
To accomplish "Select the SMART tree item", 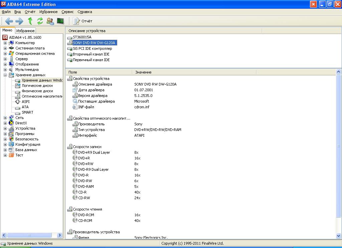I will click(x=27, y=112).
